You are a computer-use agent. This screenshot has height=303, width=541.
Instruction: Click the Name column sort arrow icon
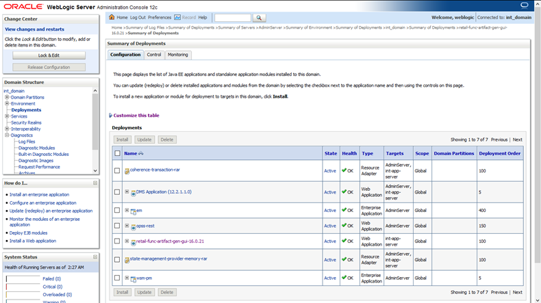pos(141,153)
